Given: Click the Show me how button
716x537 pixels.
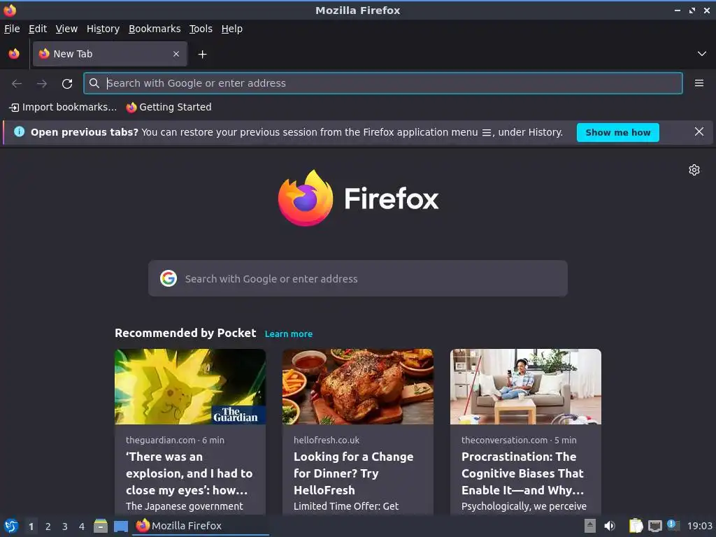Looking at the screenshot, I should pos(617,132).
